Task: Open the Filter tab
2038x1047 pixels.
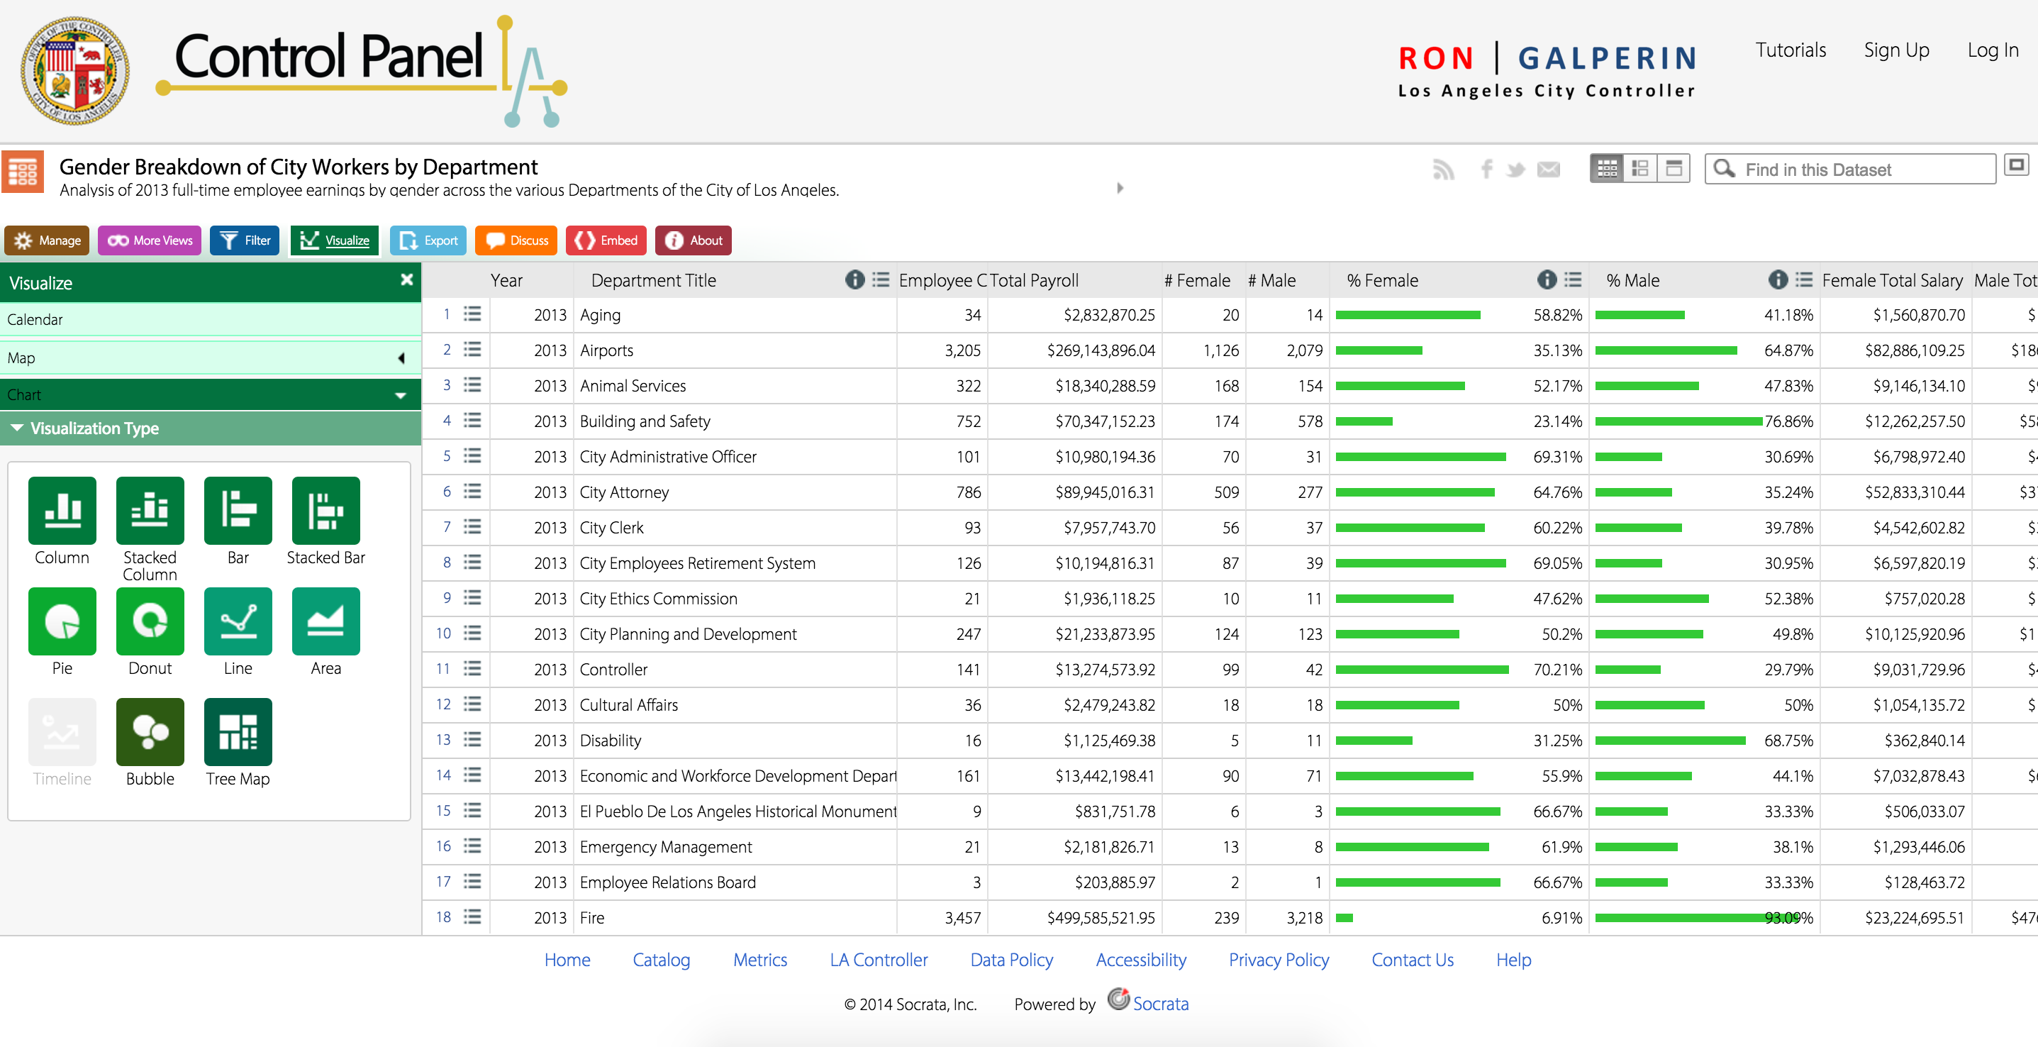Action: [x=245, y=240]
